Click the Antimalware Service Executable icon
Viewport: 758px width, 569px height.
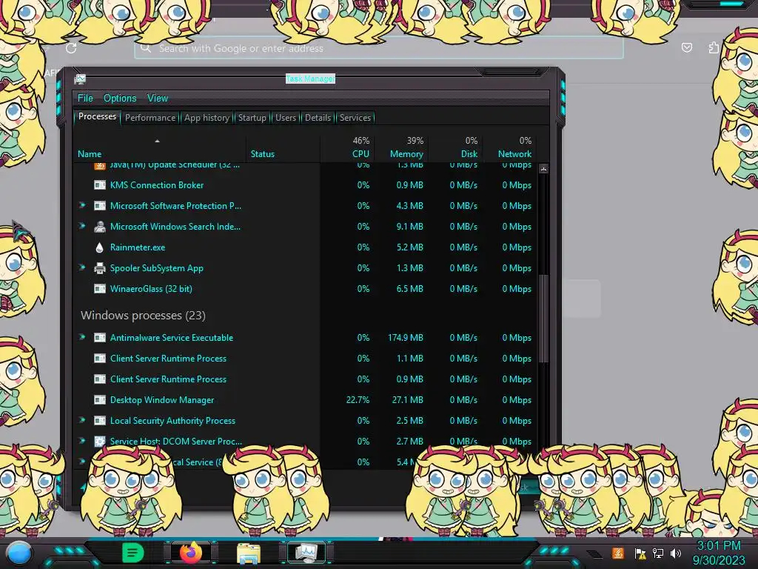click(x=100, y=338)
